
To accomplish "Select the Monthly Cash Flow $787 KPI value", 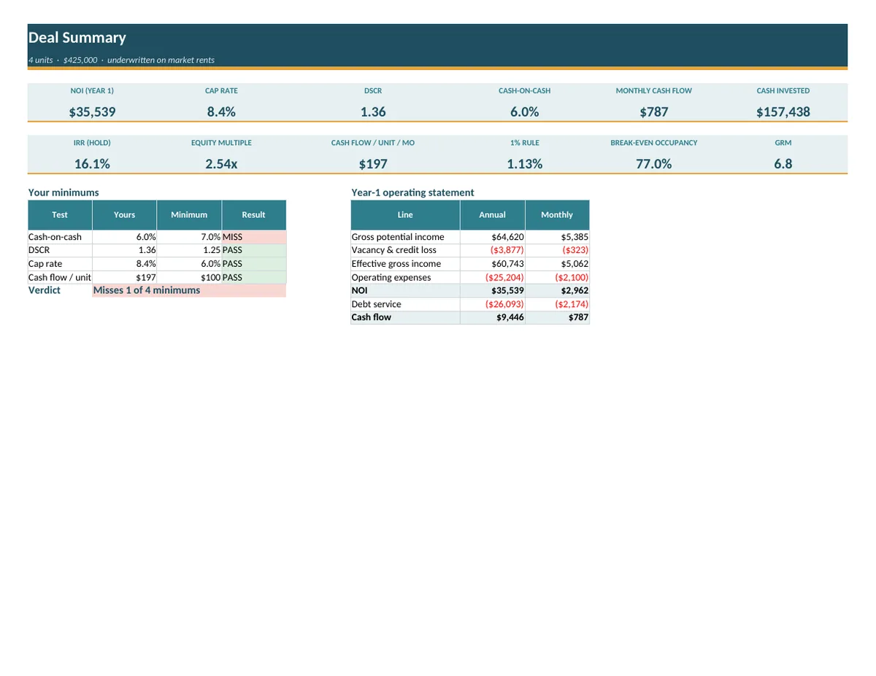I will coord(654,112).
